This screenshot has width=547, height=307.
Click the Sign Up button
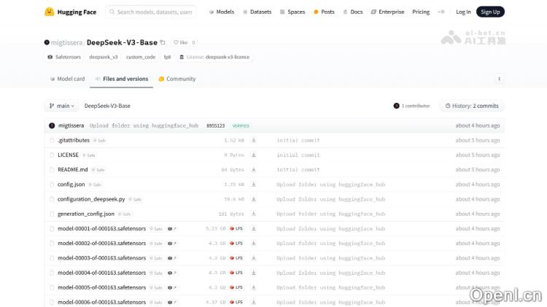(x=490, y=12)
